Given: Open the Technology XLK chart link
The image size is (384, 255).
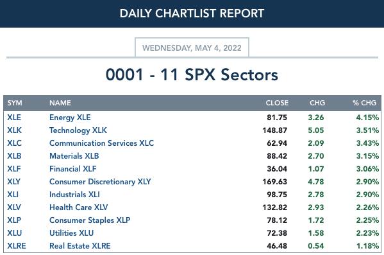Looking at the screenshot, I should coord(78,130).
